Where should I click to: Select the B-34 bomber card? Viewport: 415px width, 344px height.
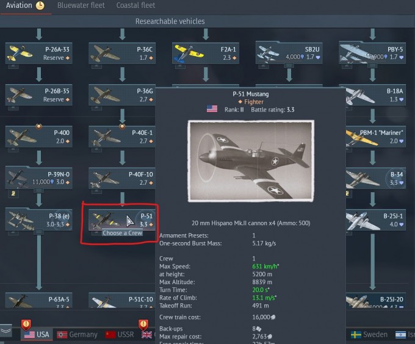tap(376, 178)
